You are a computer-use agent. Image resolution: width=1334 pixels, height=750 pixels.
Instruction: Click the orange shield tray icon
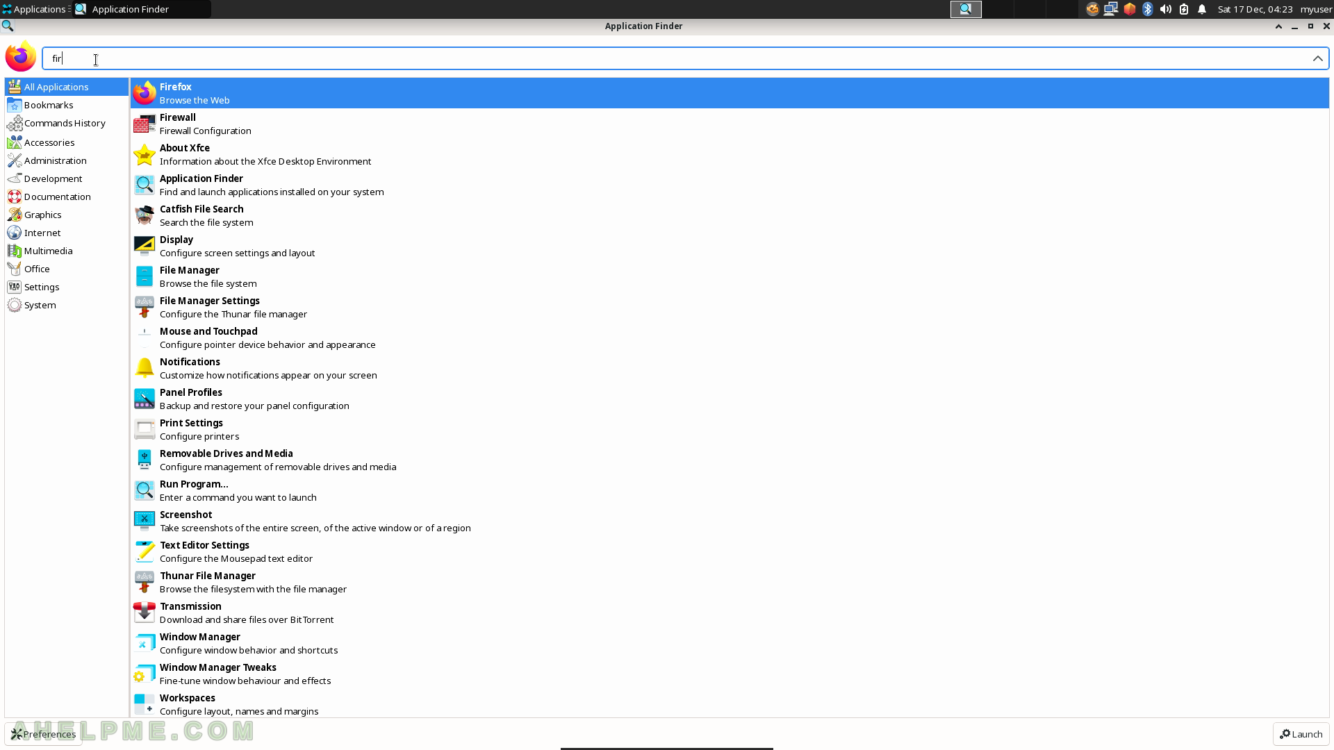pyautogui.click(x=1130, y=9)
